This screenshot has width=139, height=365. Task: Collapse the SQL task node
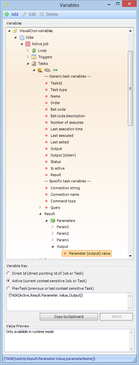34,70
